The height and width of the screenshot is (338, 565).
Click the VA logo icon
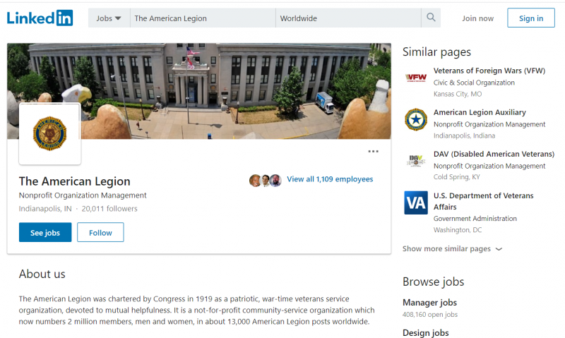(x=416, y=203)
